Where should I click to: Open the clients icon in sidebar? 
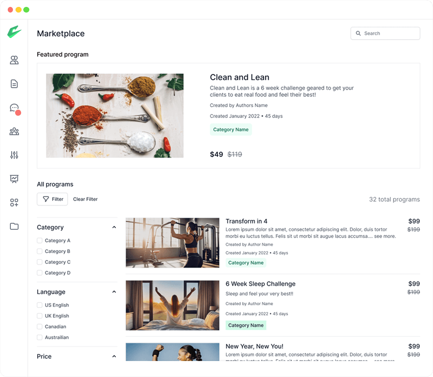point(14,60)
